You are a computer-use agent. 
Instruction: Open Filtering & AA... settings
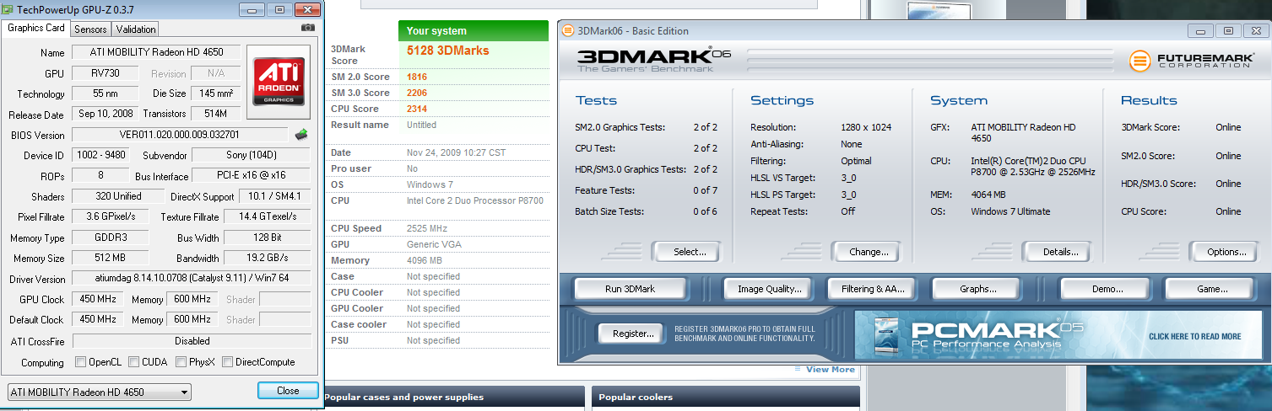point(873,289)
